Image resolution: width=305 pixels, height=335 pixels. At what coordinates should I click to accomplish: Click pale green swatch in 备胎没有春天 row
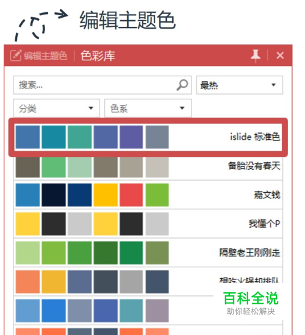tap(80, 167)
